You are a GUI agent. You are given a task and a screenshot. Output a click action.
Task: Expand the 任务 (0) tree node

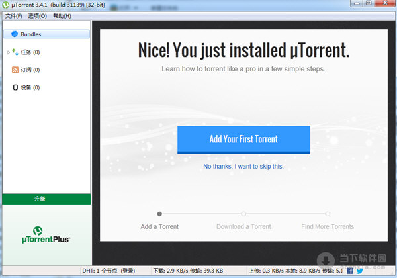(x=9, y=52)
